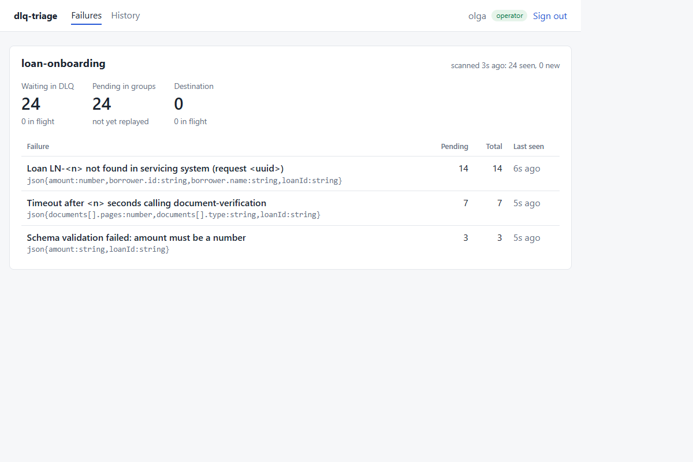Click the json{amount:string,loanId:string} schema line
Screen dimensions: 693x462
[98, 249]
